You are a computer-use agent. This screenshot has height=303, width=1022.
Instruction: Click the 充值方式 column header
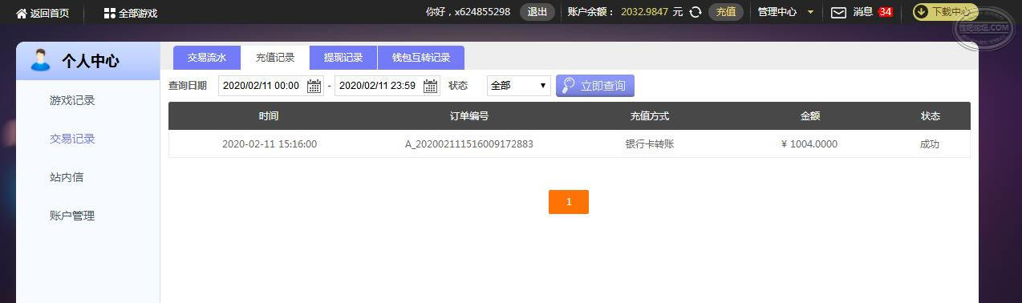coord(650,116)
